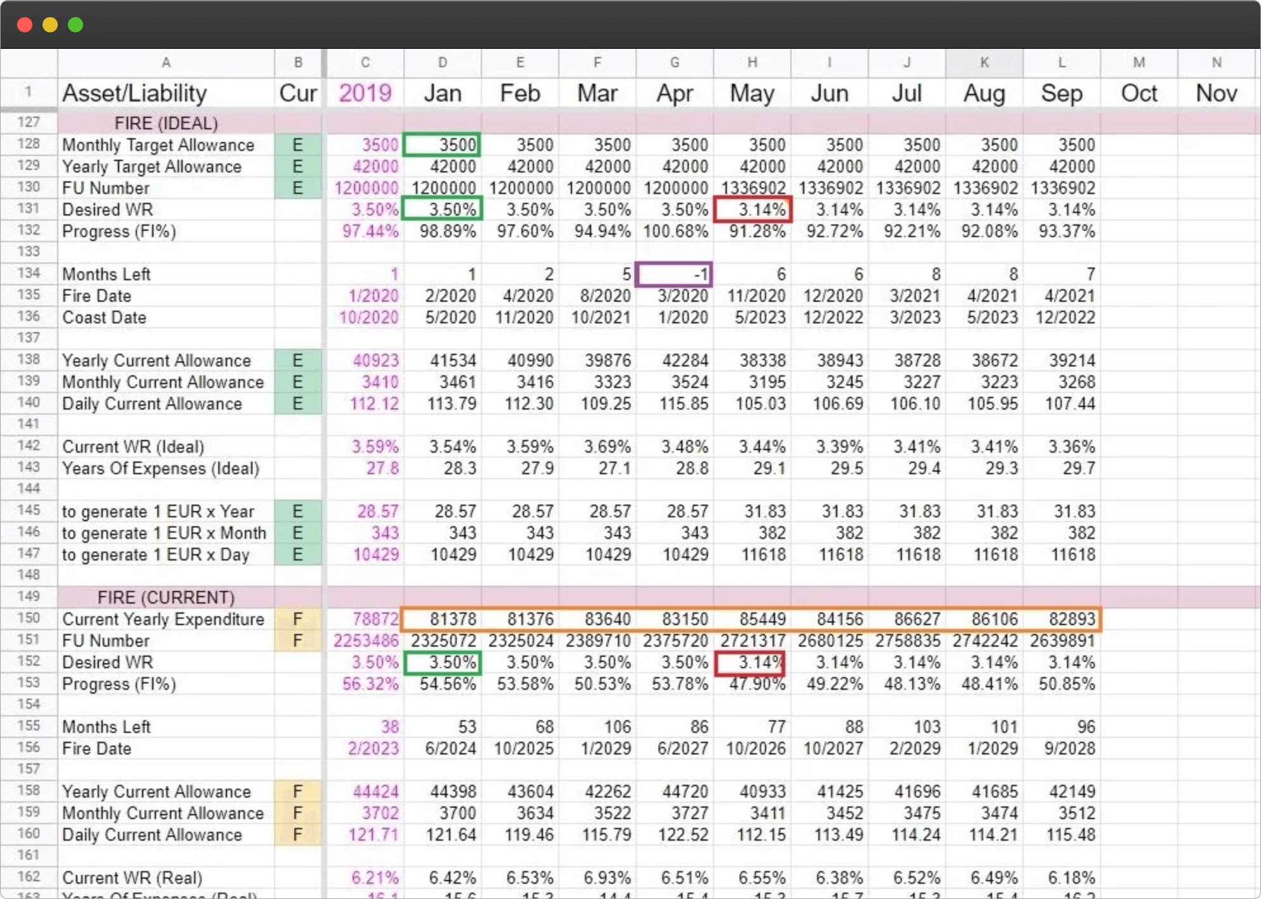Image resolution: width=1261 pixels, height=899 pixels.
Task: Click the 'Jan' month header cell
Action: click(x=443, y=93)
